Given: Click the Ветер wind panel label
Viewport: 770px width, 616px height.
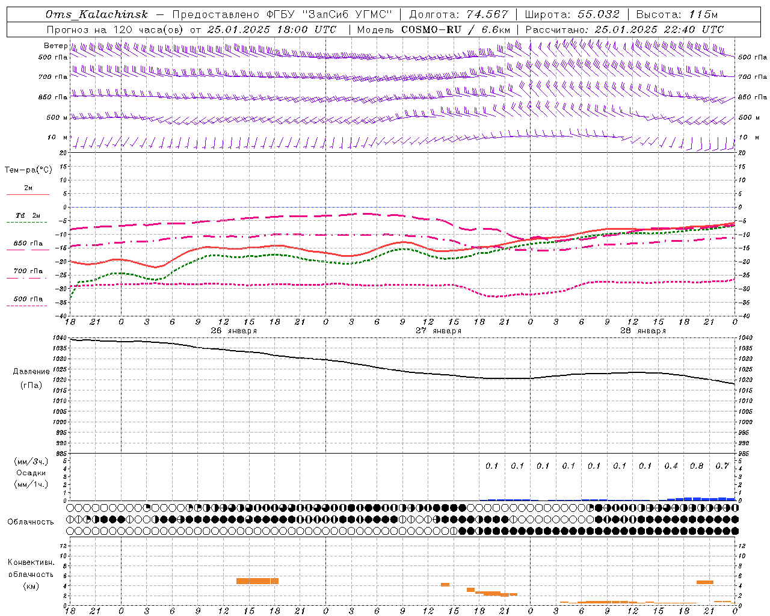Looking at the screenshot, I should 55,46.
